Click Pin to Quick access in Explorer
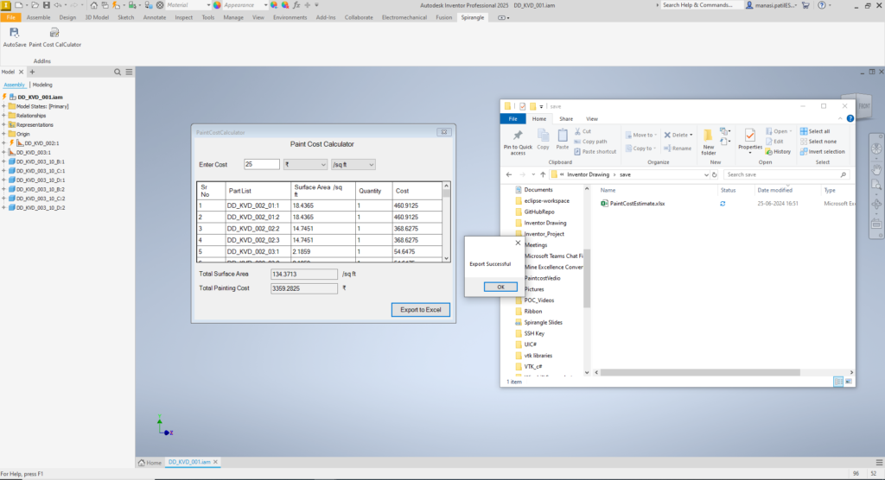The image size is (885, 480). point(518,142)
